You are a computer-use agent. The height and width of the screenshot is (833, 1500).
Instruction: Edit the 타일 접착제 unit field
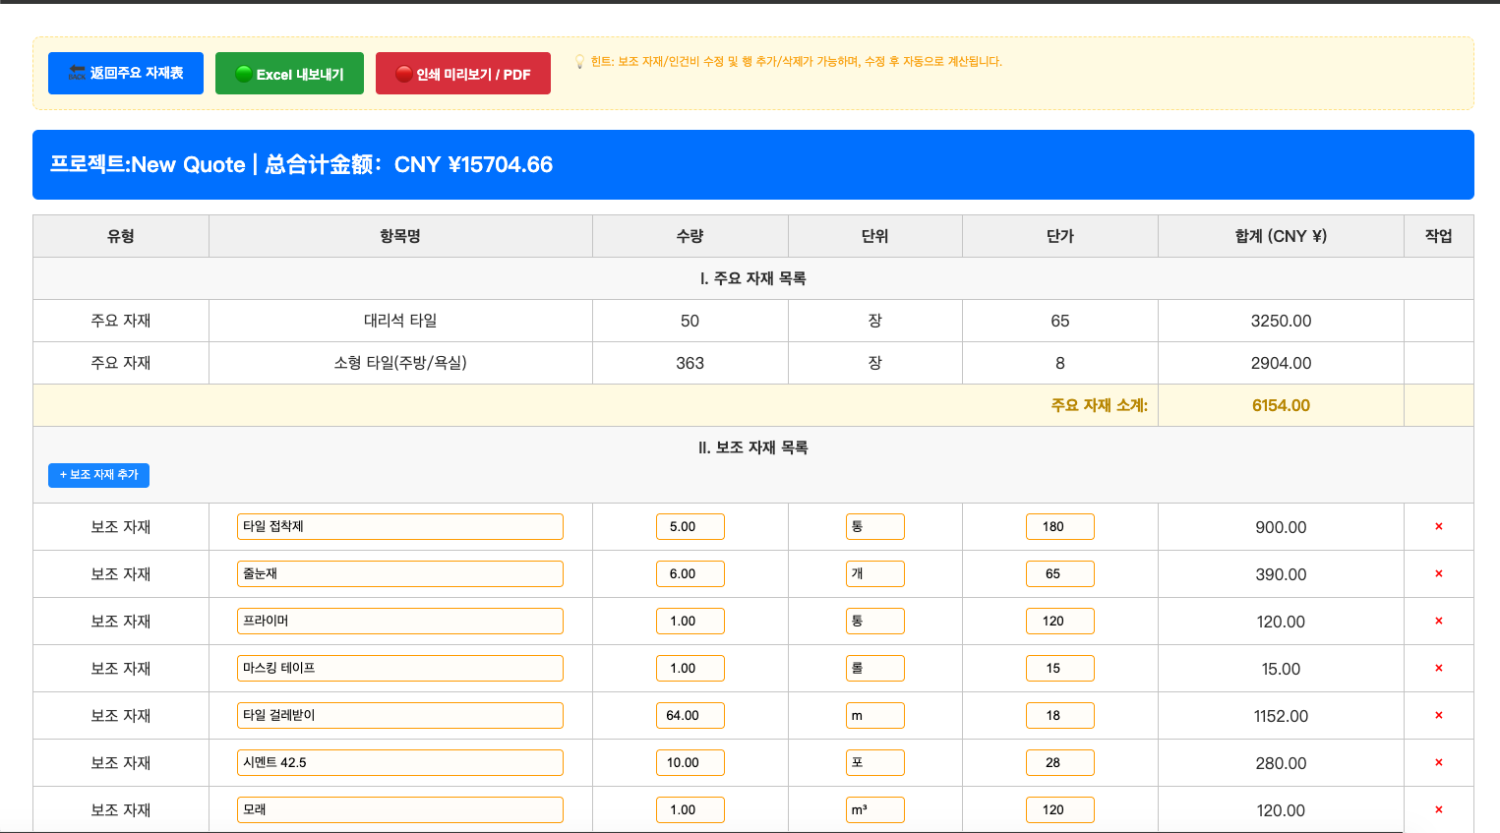[x=875, y=526]
